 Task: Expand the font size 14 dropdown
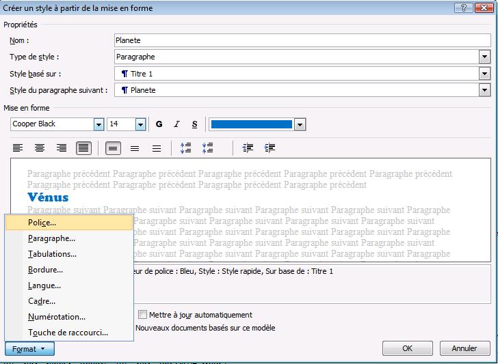pos(140,124)
